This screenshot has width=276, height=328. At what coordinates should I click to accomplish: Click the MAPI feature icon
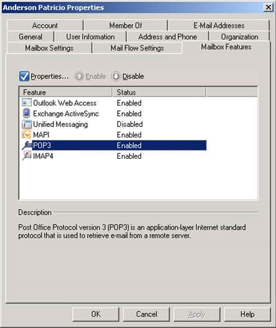click(x=27, y=134)
